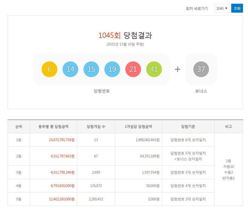Screen dimensions: 248x208
Task: Click the per-game prize 64,355,189원
Action: (x=150, y=156)
